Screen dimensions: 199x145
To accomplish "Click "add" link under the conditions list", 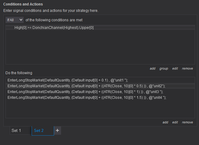I will coord(153,68).
